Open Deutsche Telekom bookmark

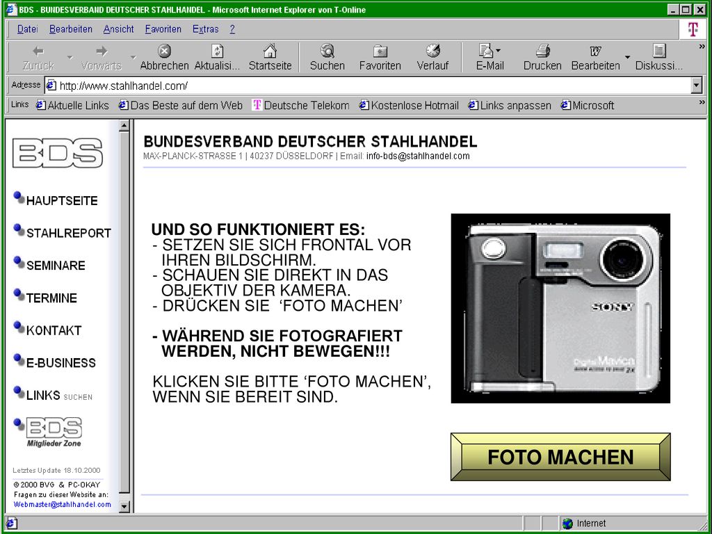pos(301,106)
